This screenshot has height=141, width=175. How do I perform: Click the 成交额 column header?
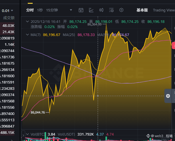[x=9, y=18]
